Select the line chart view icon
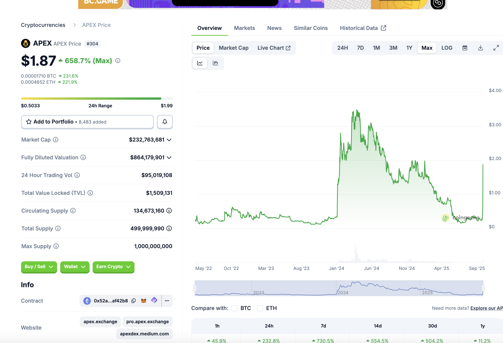This screenshot has width=503, height=343. [200, 63]
